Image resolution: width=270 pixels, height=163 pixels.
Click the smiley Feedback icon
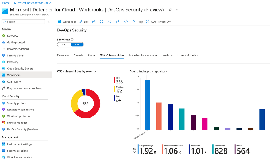[x=126, y=22]
